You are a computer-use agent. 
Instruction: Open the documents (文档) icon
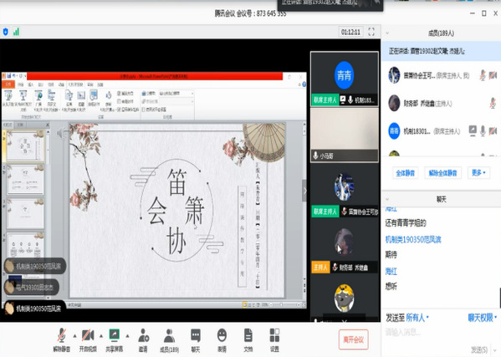coord(248,335)
